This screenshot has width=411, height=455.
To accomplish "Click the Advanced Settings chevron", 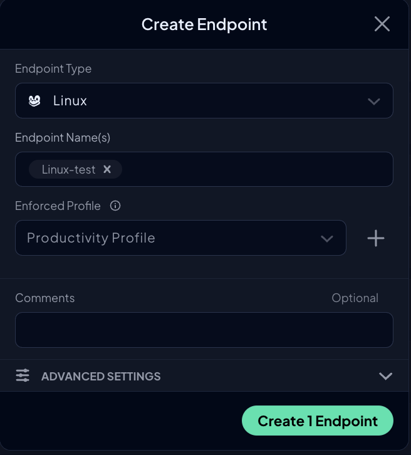I will (x=385, y=376).
